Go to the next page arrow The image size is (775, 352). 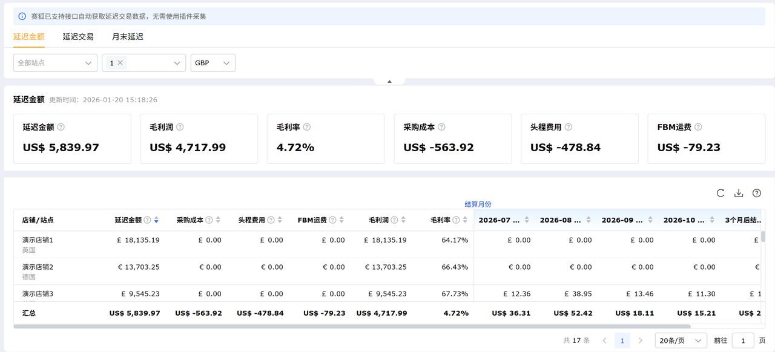(x=641, y=341)
